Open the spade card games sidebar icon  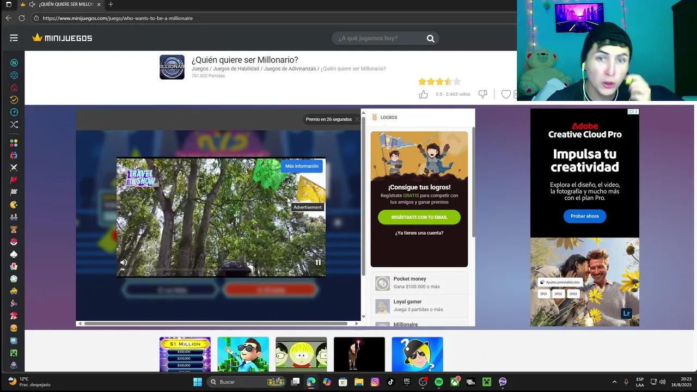click(14, 254)
